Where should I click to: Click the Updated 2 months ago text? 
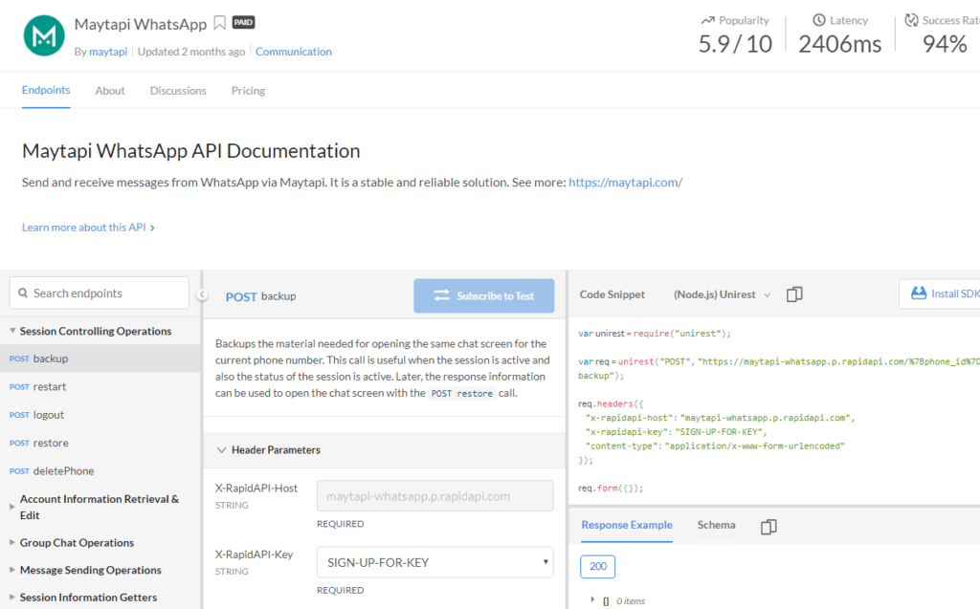pos(191,52)
